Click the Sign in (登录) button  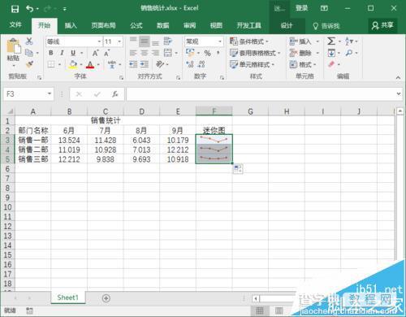[x=301, y=8]
